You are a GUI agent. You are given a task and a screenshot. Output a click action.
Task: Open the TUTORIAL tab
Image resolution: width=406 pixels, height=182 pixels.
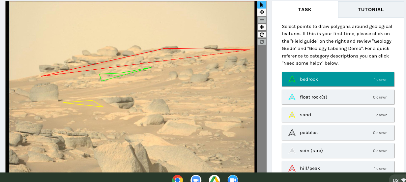click(371, 10)
